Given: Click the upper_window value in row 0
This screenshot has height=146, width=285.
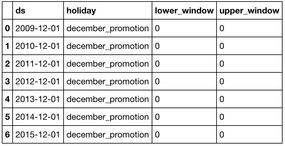Looking at the screenshot, I should [222, 28].
